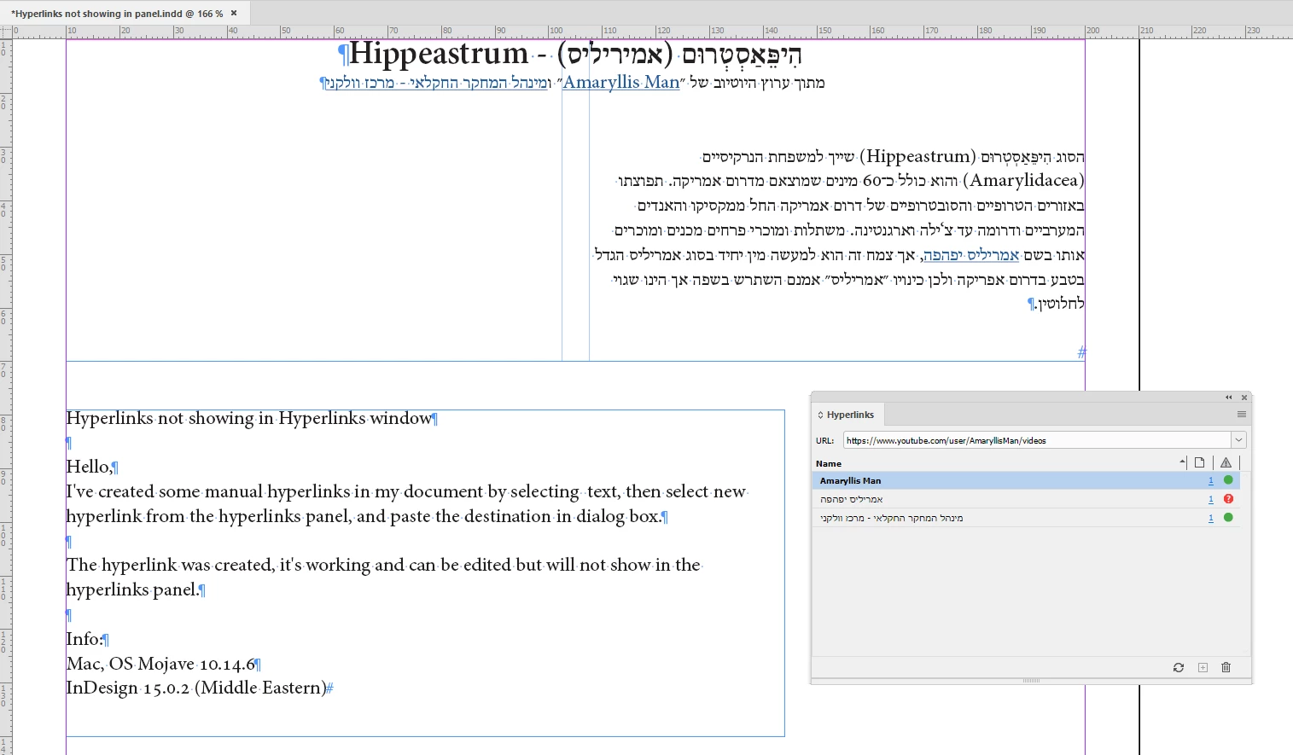The image size is (1293, 755).
Task: Go to page 1 source of Amaryllis Man
Action: (x=1210, y=480)
